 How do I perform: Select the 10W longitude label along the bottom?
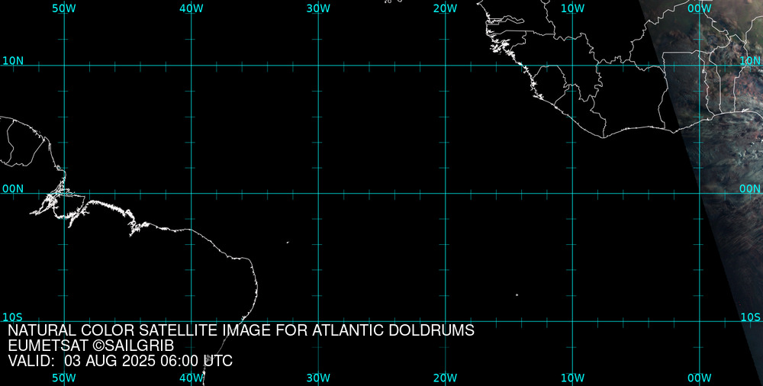pyautogui.click(x=573, y=378)
